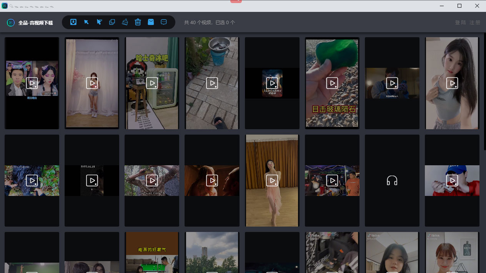Click the vertical scrollbar on the right

(484, 92)
